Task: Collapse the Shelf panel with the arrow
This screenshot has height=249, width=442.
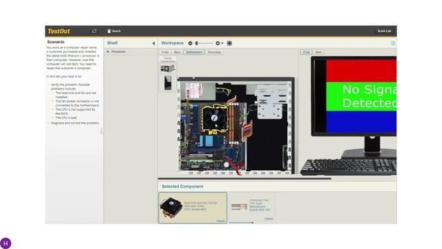Action: coord(153,43)
